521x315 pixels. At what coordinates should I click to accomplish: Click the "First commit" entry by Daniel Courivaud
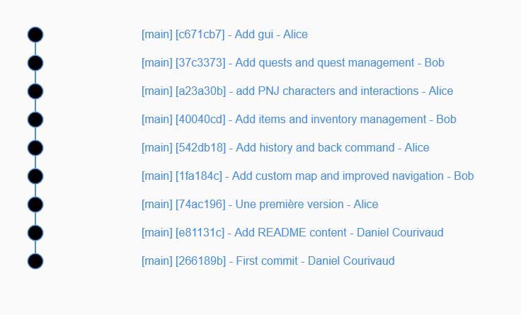[x=268, y=260]
